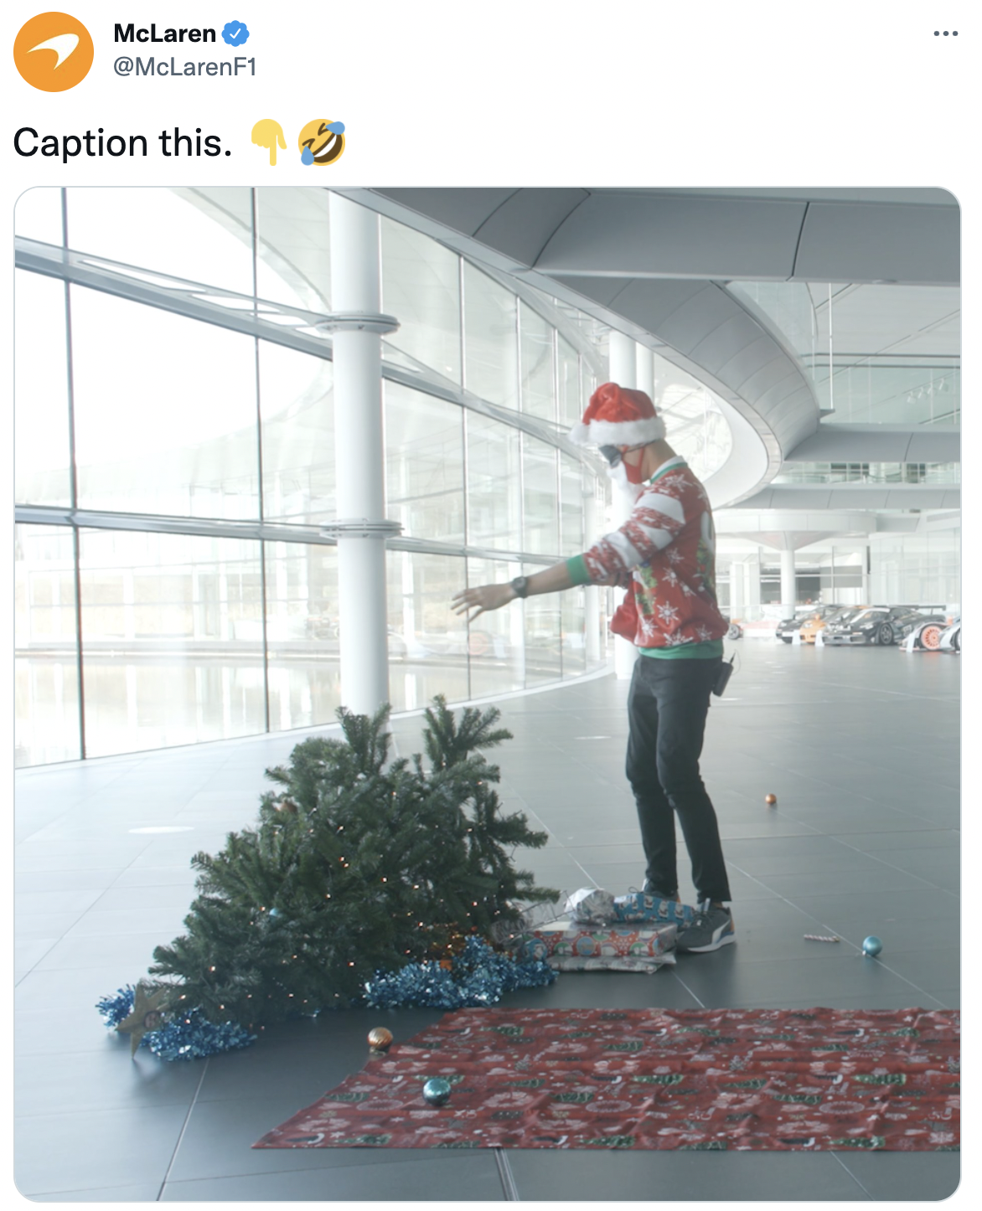Click the blue verified badge
Screen dimensions: 982x1211
point(235,33)
